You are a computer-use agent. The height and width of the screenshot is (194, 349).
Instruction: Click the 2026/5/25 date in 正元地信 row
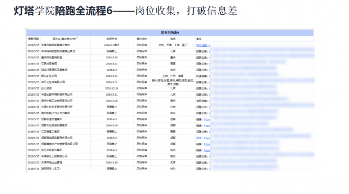coord(33,89)
